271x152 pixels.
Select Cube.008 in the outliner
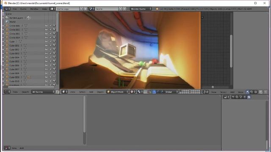pos(14,73)
